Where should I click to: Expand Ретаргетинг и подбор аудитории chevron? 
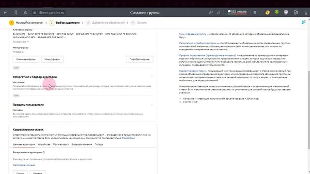152,77
